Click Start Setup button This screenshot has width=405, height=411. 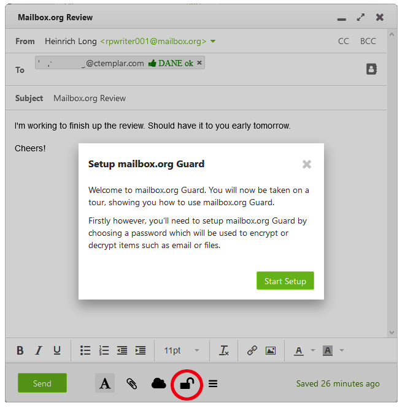285,281
